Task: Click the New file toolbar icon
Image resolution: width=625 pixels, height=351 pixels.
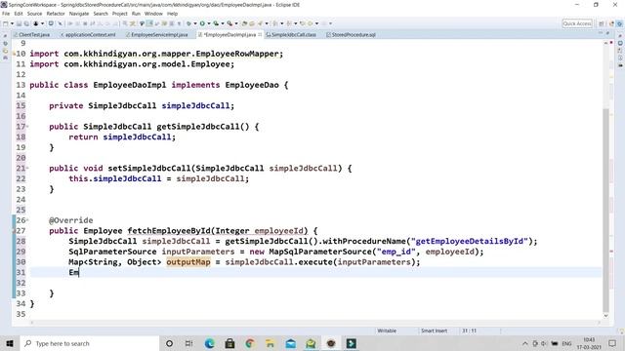Action: [6, 23]
